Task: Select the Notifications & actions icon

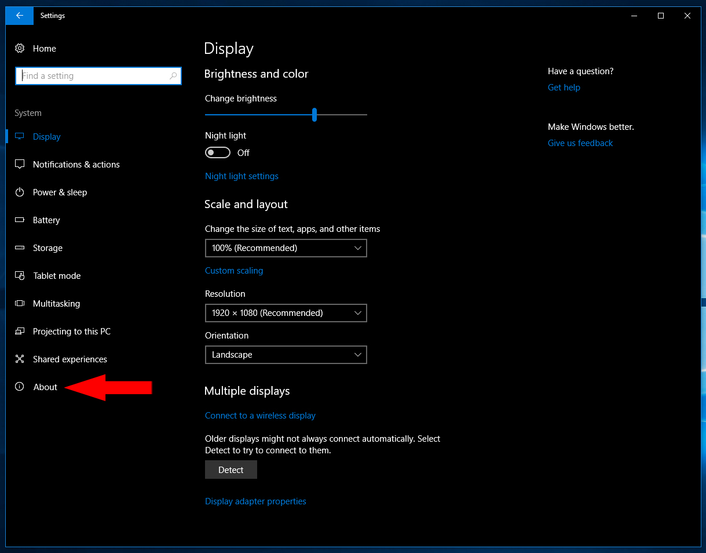Action: 20,164
